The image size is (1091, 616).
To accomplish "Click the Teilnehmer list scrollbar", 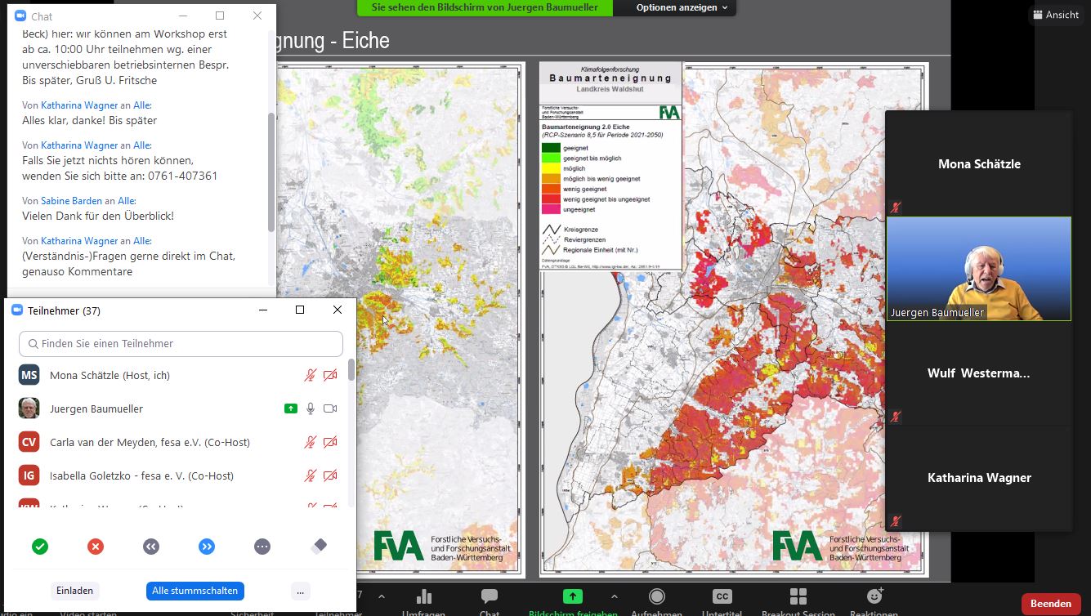I will point(351,369).
